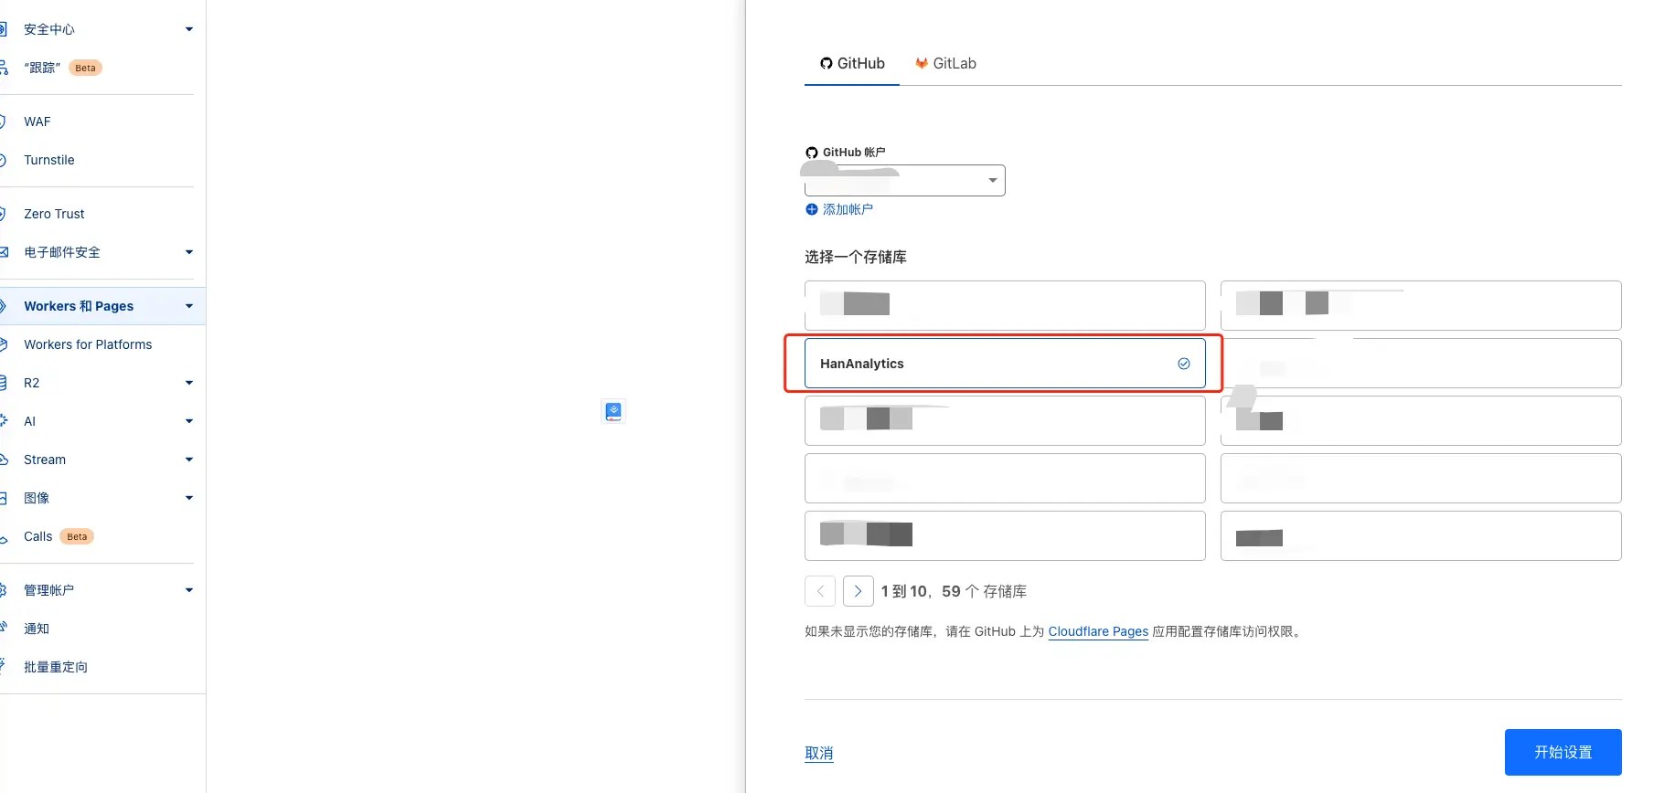The image size is (1664, 793).
Task: Click the 选择一个存储库 heading
Action: (x=856, y=257)
